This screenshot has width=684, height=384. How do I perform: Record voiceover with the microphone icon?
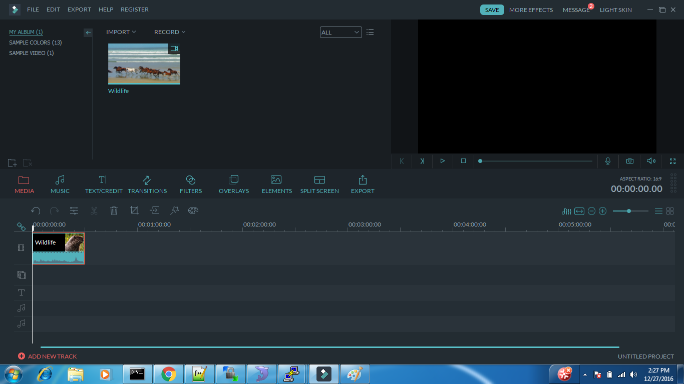608,161
